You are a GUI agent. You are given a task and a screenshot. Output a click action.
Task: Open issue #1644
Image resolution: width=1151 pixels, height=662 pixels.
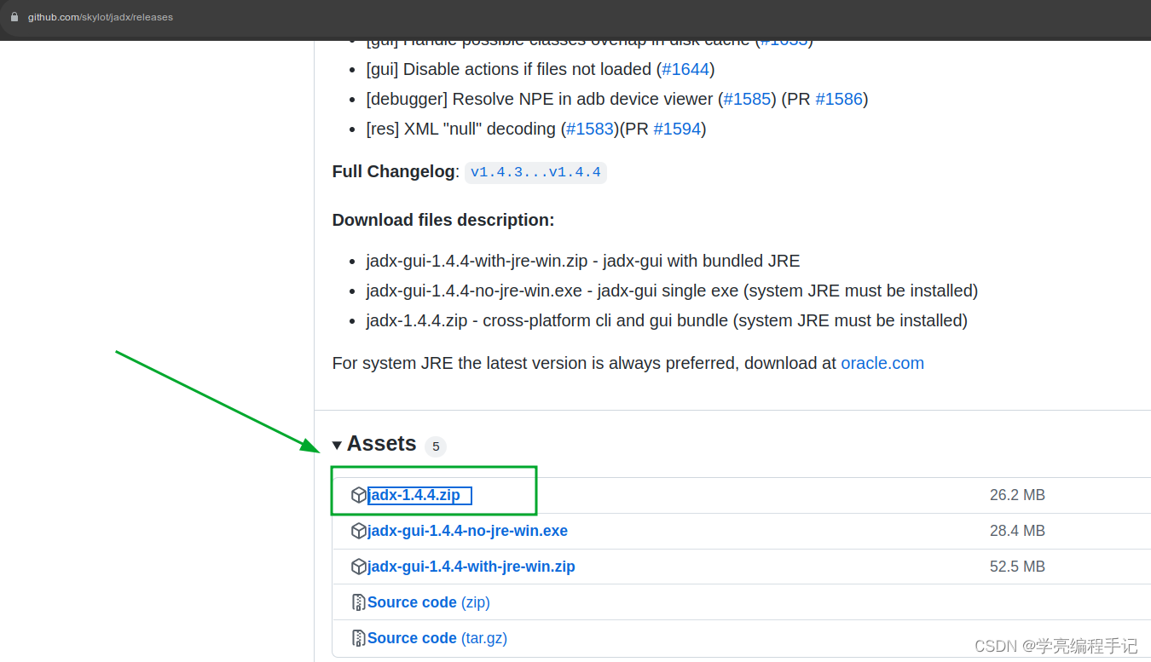(685, 69)
